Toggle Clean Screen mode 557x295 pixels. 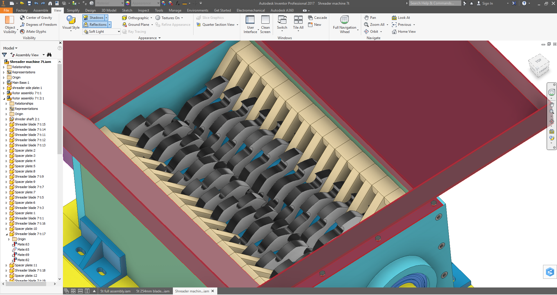click(x=265, y=25)
